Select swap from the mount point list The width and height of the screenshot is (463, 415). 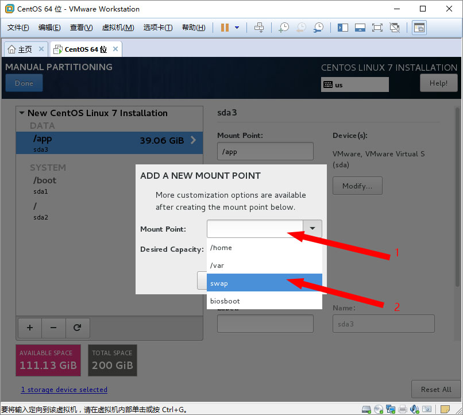(x=264, y=283)
